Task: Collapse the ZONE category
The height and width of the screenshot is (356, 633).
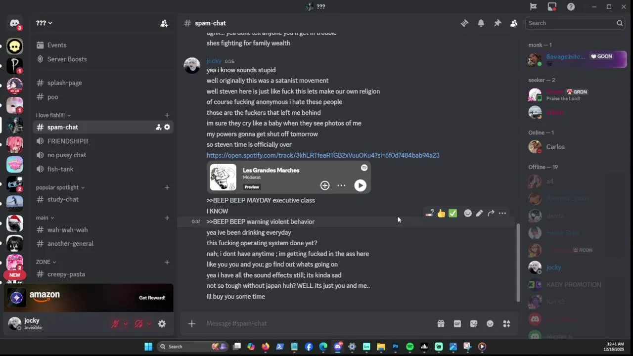Action: click(x=46, y=262)
